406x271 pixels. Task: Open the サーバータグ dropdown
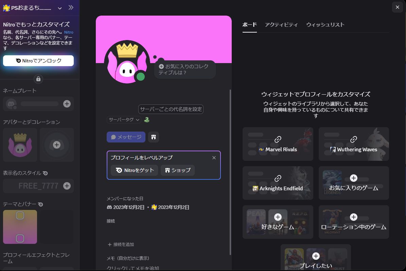pos(124,119)
